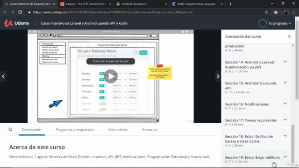Click the Acerca de este curso heading
Viewport: 299px width, 168px height.
[x=37, y=147]
